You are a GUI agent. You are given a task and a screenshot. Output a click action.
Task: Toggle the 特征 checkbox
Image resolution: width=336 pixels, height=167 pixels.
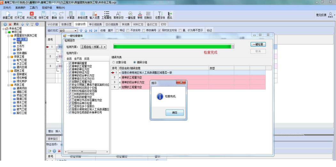pos(117,30)
